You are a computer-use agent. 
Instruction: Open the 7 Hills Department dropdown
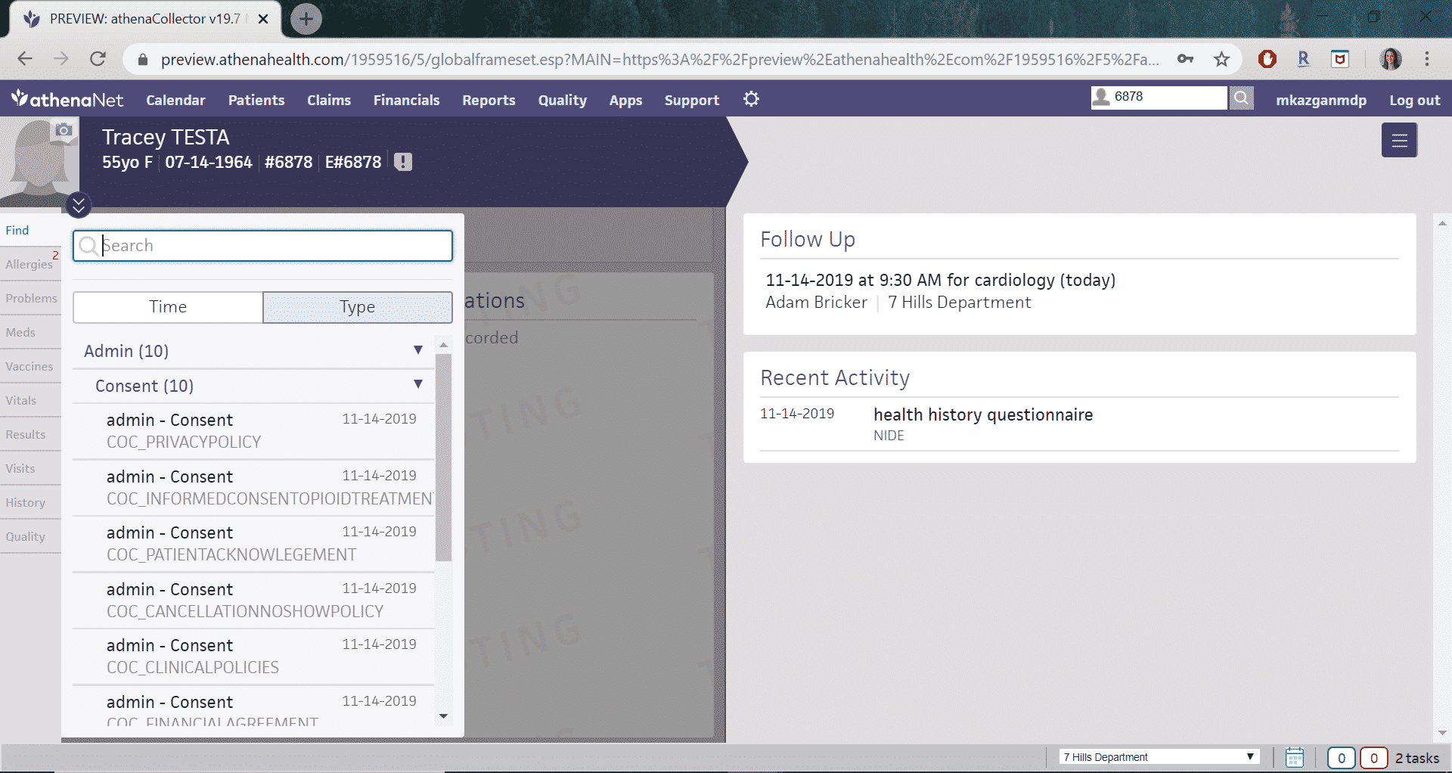point(1159,757)
